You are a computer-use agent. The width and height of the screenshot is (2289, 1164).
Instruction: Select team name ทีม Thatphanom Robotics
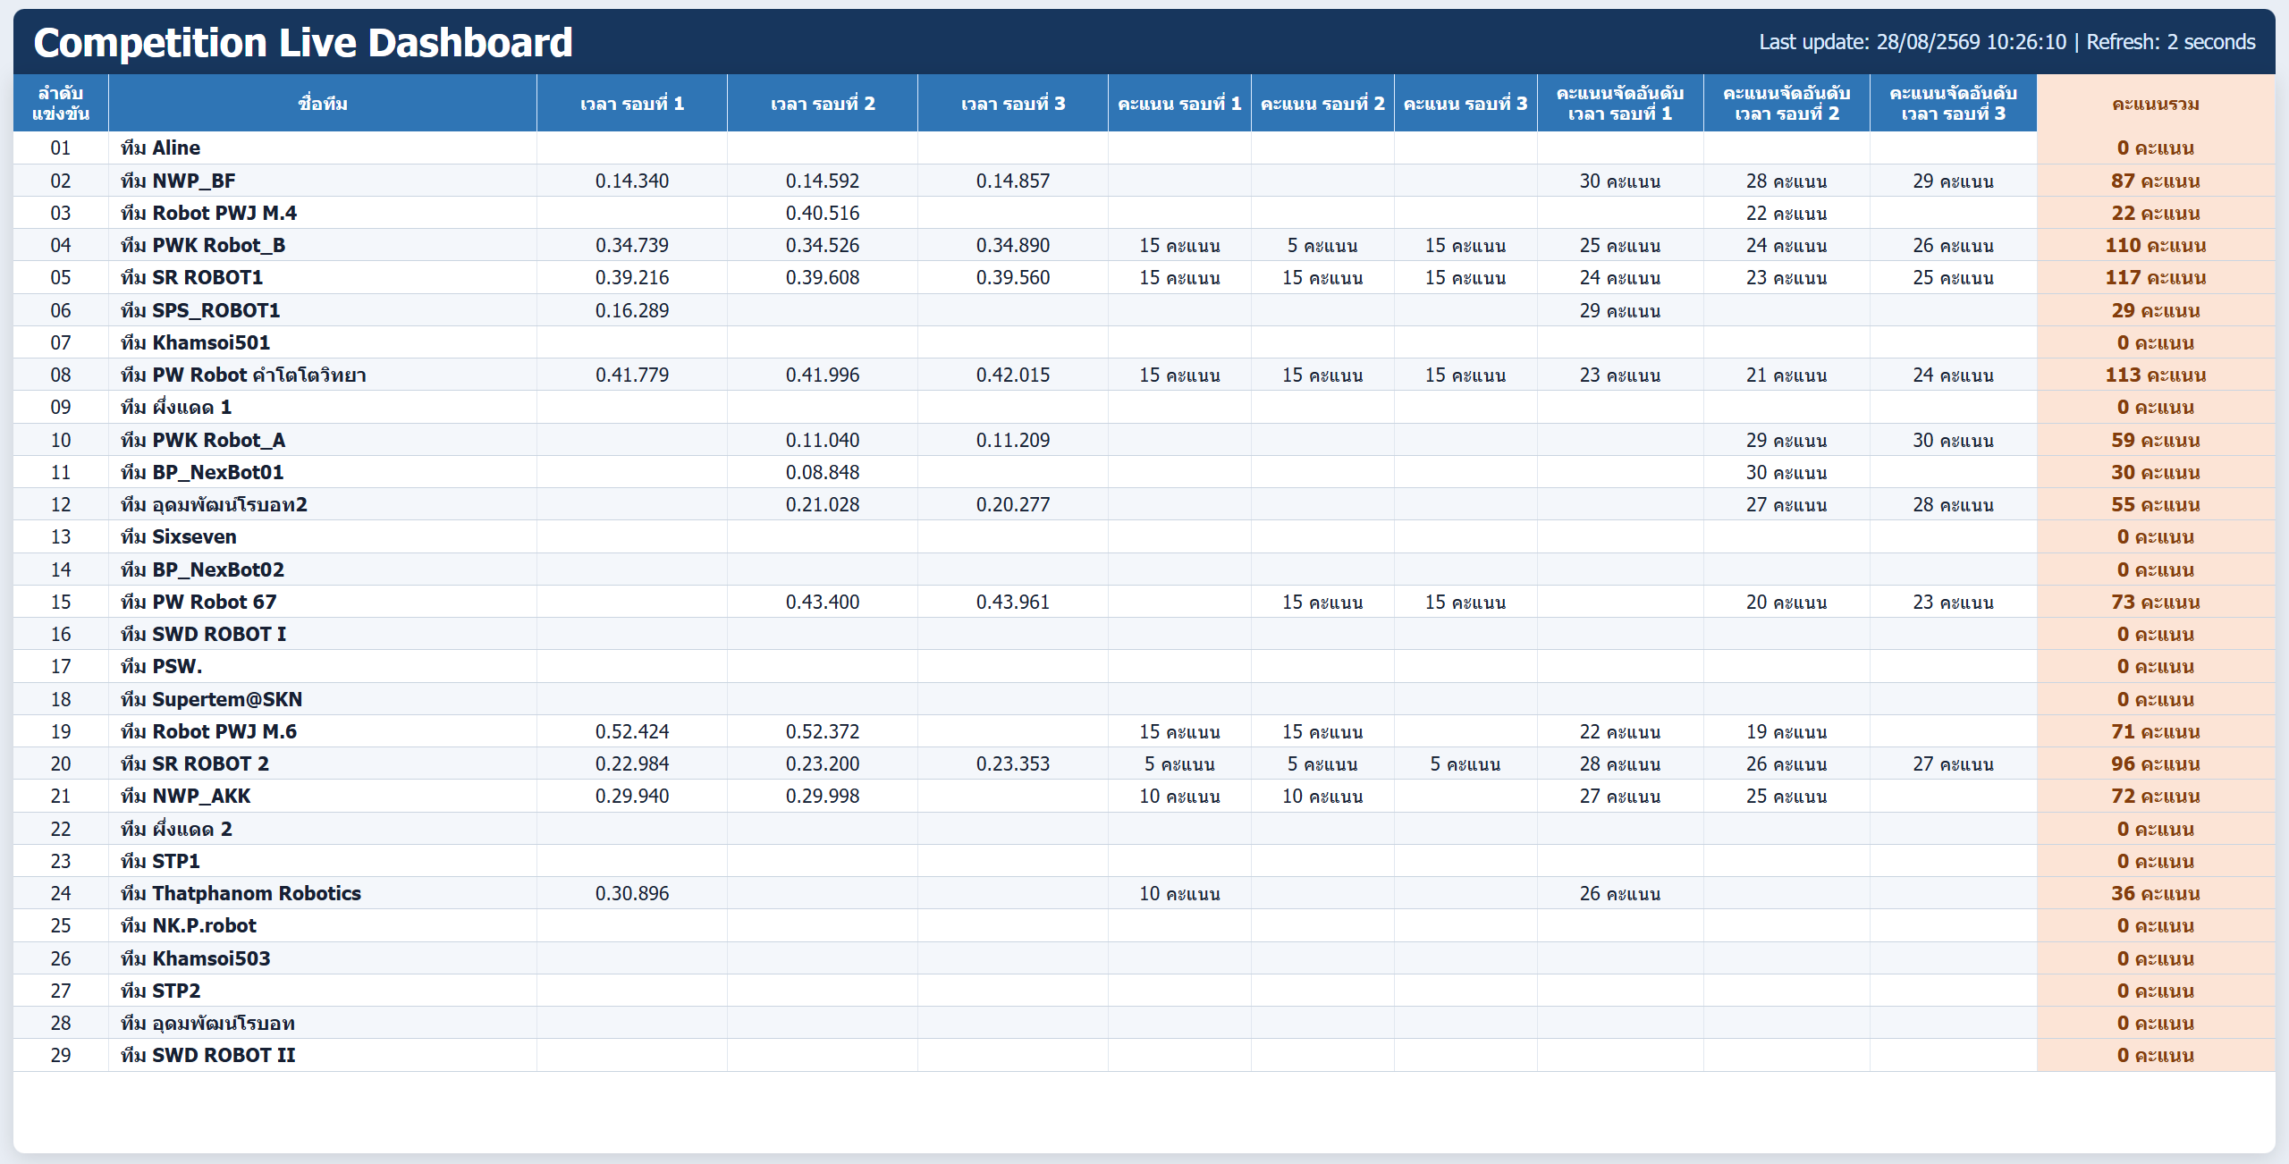coord(241,893)
